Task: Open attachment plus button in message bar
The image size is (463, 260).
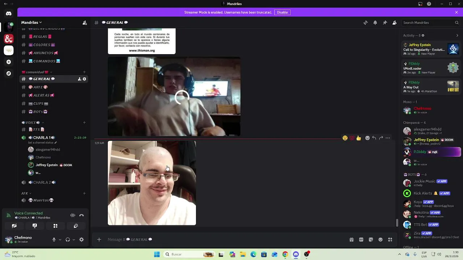Action: click(x=99, y=239)
